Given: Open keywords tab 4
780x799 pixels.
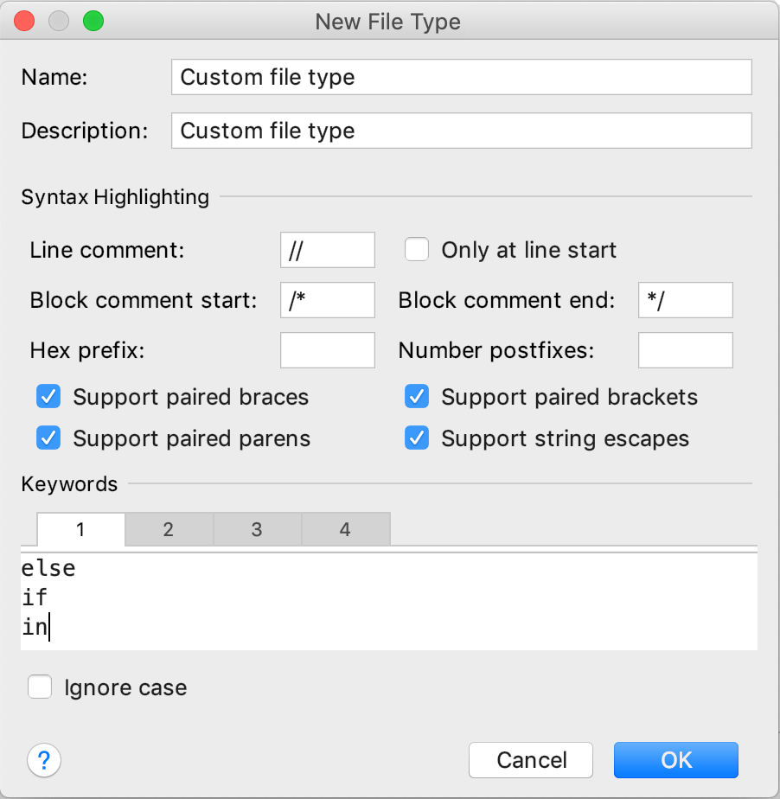Looking at the screenshot, I should tap(345, 529).
